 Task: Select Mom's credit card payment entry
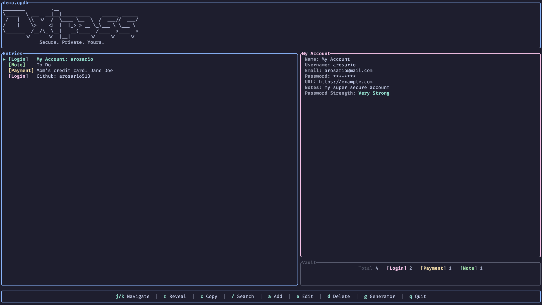click(150, 71)
